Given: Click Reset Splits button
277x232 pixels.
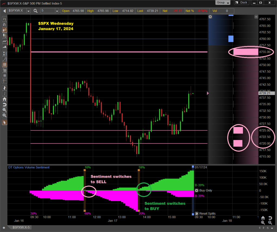Looking at the screenshot, I should (x=205, y=213).
